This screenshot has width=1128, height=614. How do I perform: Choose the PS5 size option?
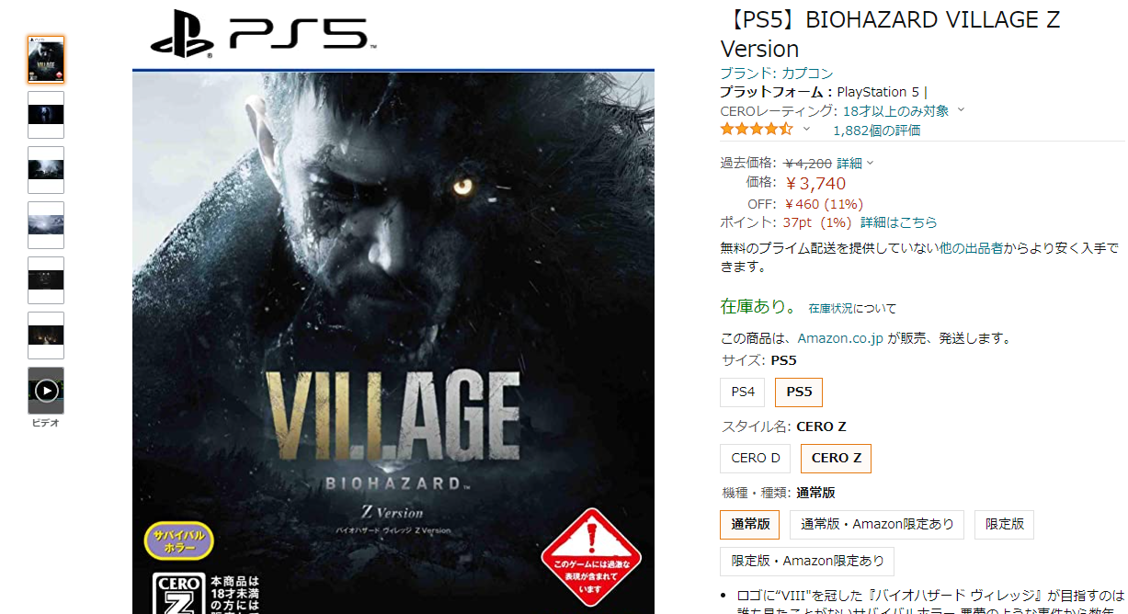click(x=799, y=392)
